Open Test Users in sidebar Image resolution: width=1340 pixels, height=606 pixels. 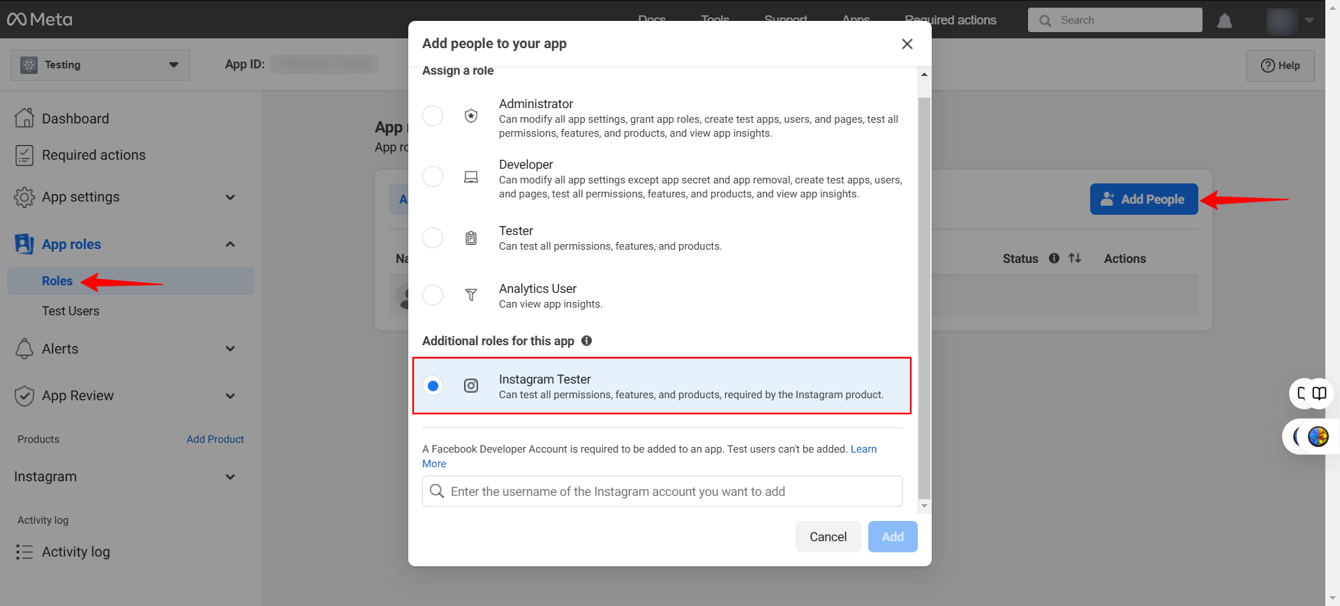tap(70, 311)
